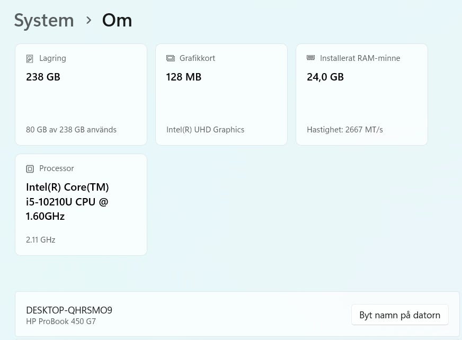The height and width of the screenshot is (340, 462).
Task: Click the Lagring card label
Action: [x=52, y=58]
